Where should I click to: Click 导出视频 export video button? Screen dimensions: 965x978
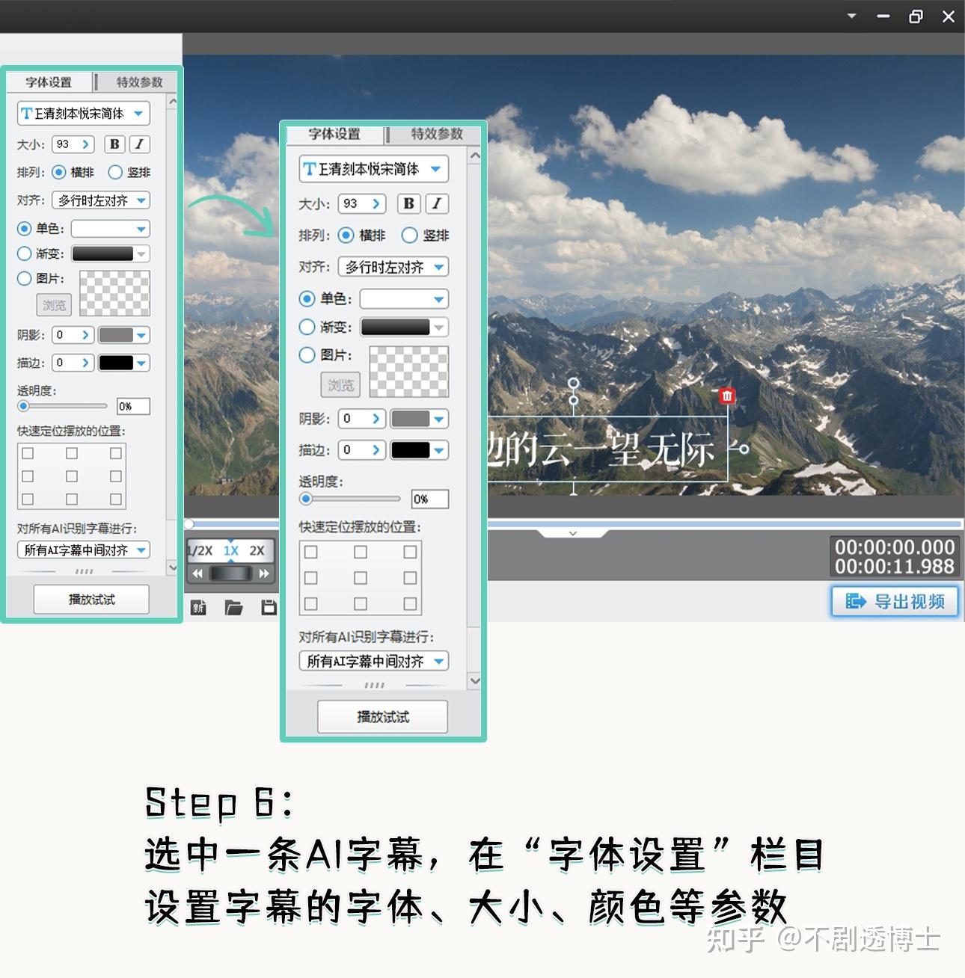tap(895, 601)
